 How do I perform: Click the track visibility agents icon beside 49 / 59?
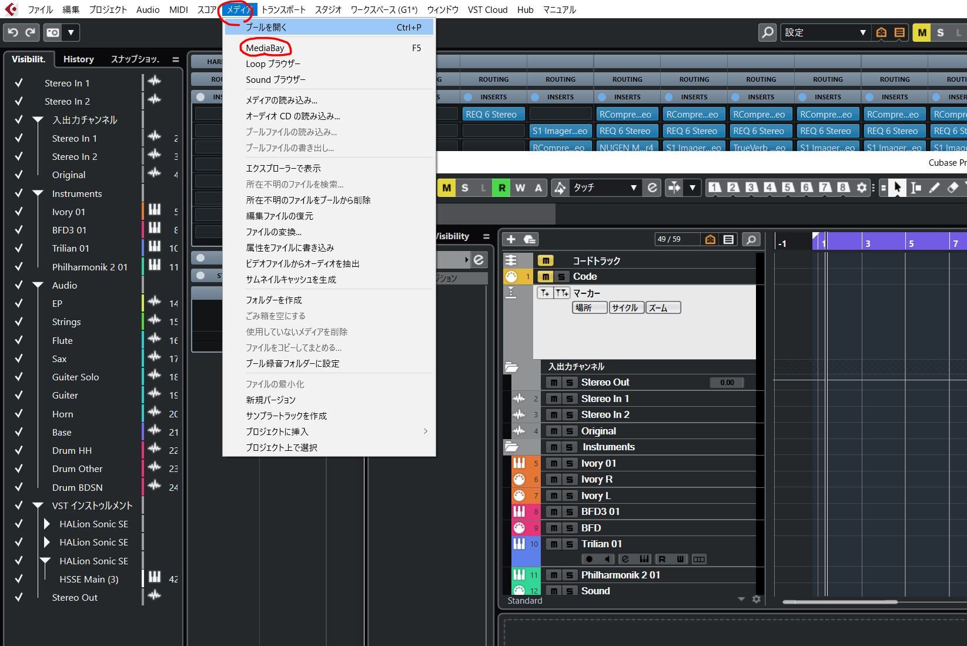(710, 239)
